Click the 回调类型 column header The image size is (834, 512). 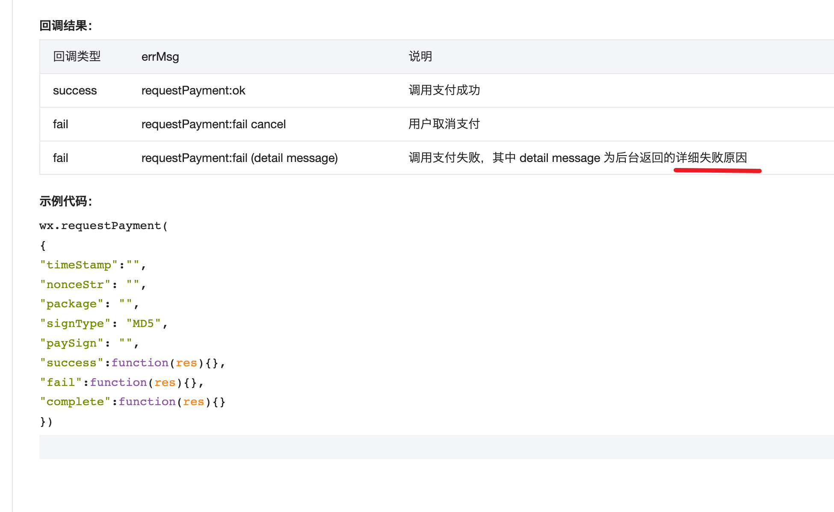pos(77,56)
